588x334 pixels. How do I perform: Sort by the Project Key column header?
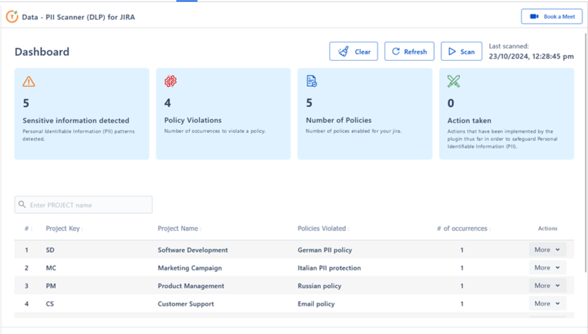coord(64,229)
